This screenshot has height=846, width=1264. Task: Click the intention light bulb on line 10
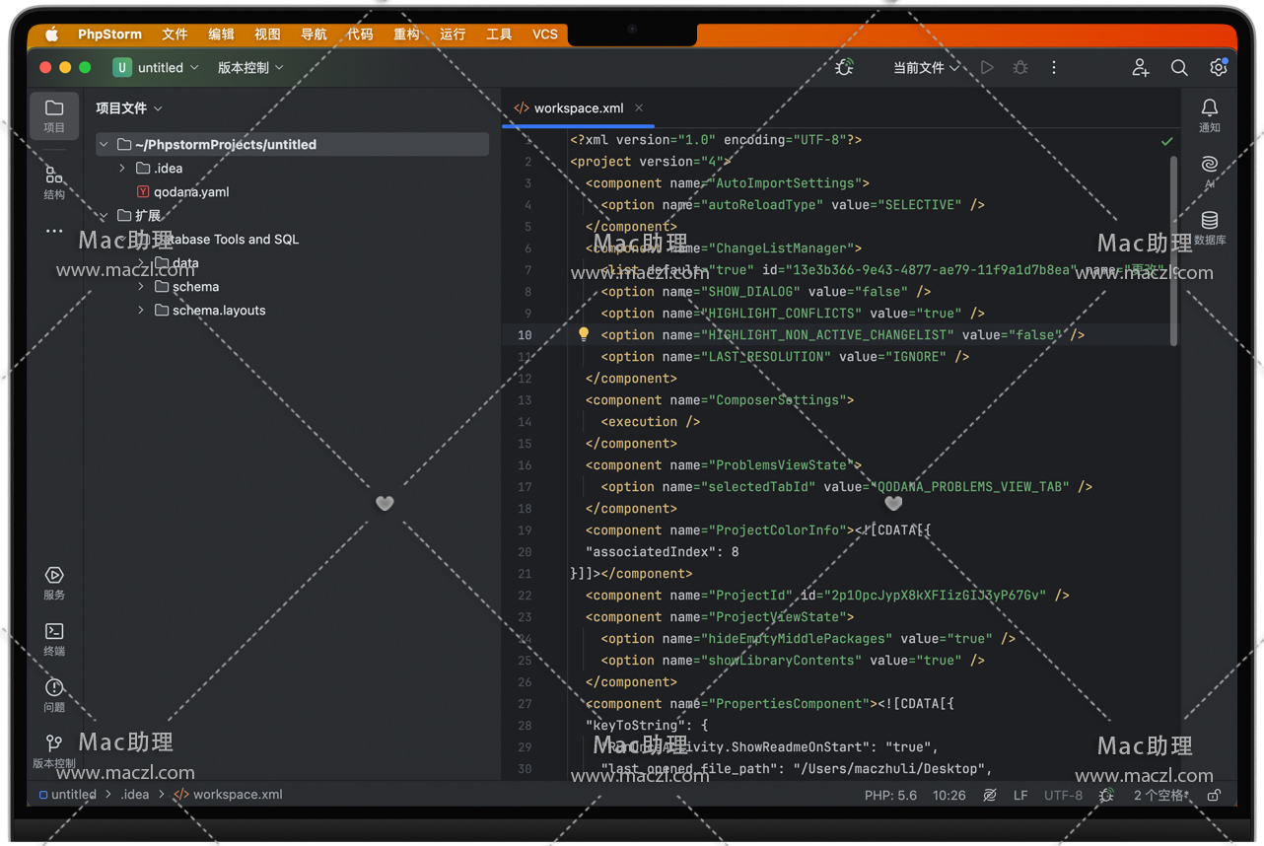(x=584, y=335)
